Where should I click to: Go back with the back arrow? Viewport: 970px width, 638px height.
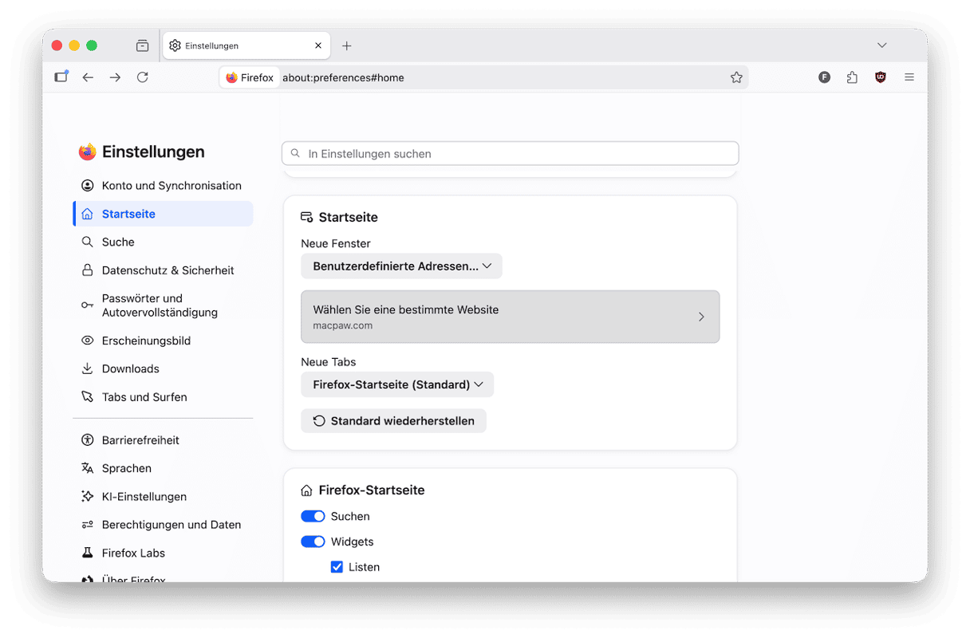(88, 77)
